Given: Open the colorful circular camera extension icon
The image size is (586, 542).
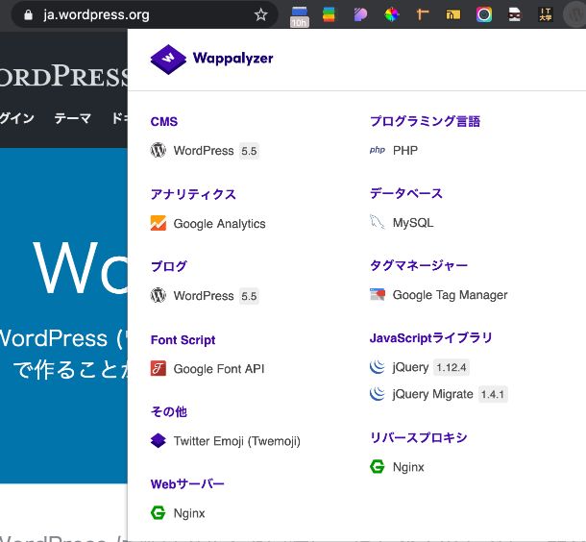Looking at the screenshot, I should pos(484,15).
